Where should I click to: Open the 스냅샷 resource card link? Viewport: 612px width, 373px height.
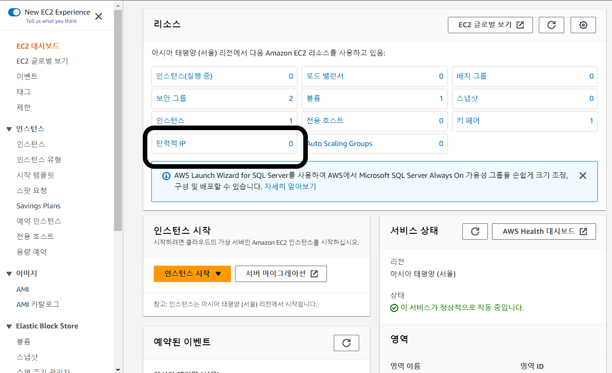click(x=467, y=98)
